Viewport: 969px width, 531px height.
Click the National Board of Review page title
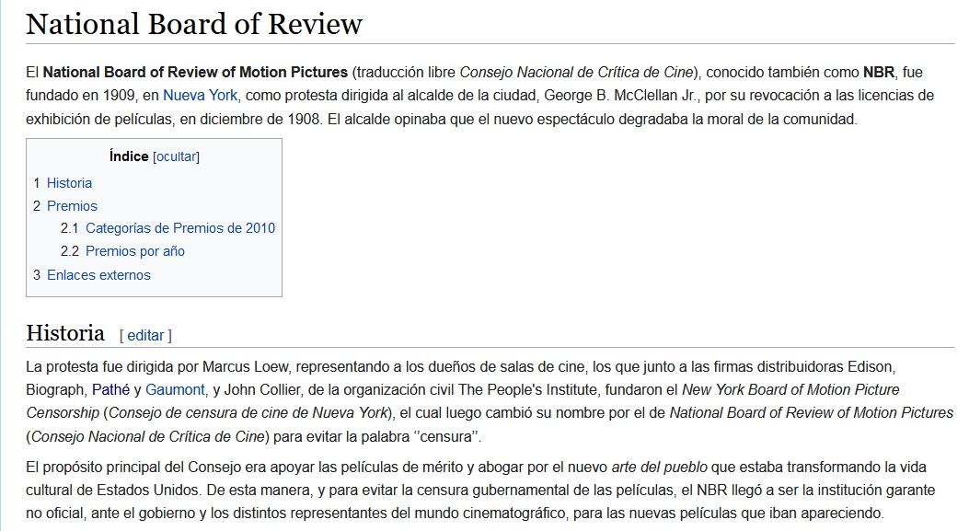(x=194, y=24)
